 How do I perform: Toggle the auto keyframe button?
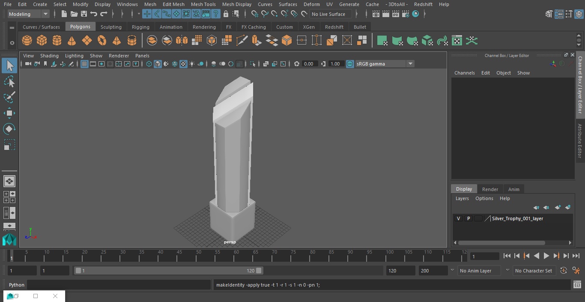[x=564, y=271]
